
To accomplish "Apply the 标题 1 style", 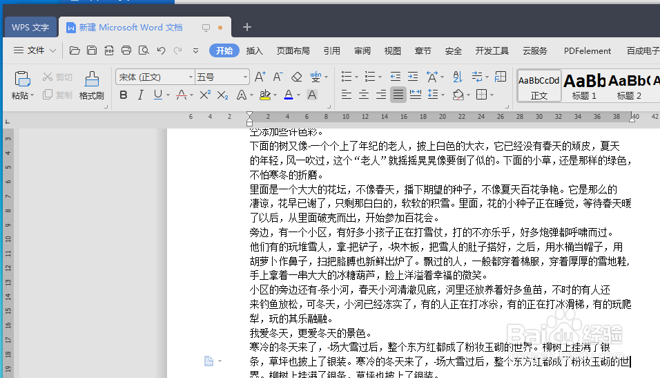I will click(x=584, y=86).
